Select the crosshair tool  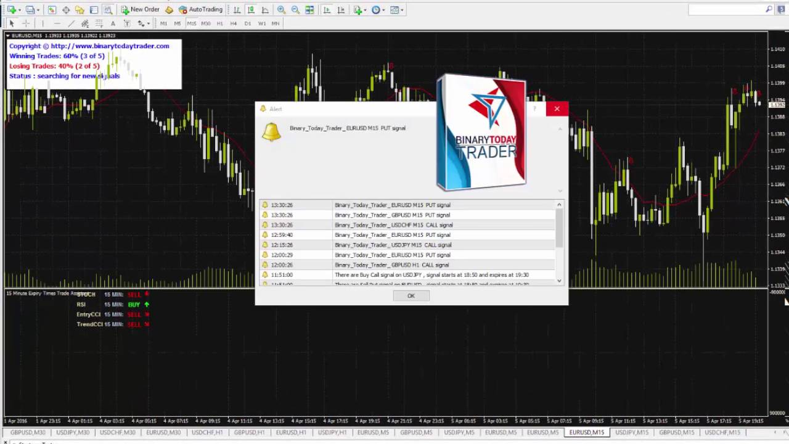(26, 23)
